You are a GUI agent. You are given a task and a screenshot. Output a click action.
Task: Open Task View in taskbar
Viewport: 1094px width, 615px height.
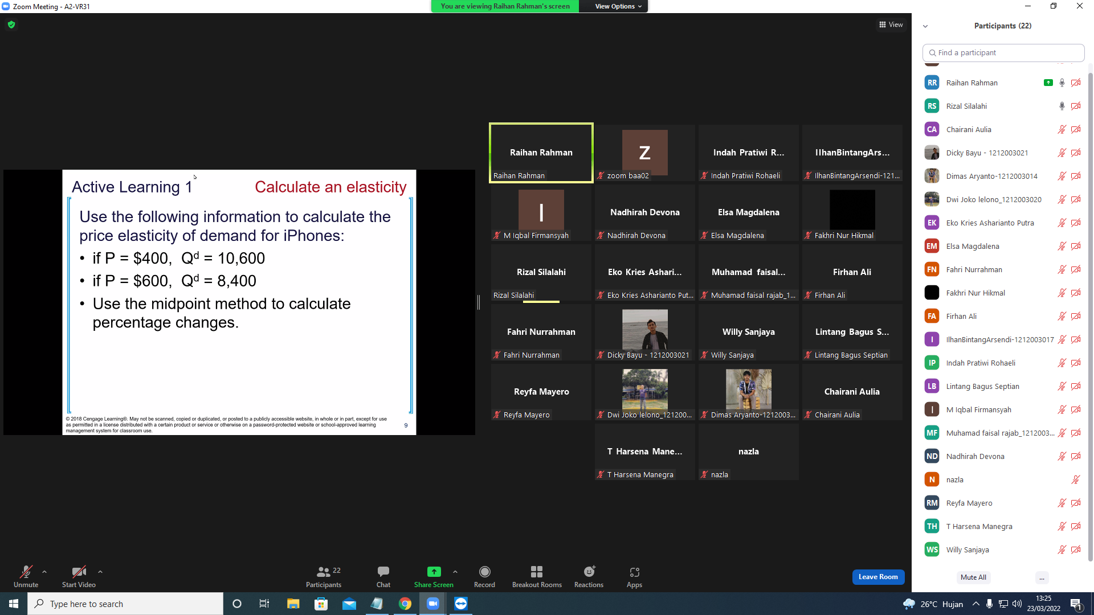(264, 604)
